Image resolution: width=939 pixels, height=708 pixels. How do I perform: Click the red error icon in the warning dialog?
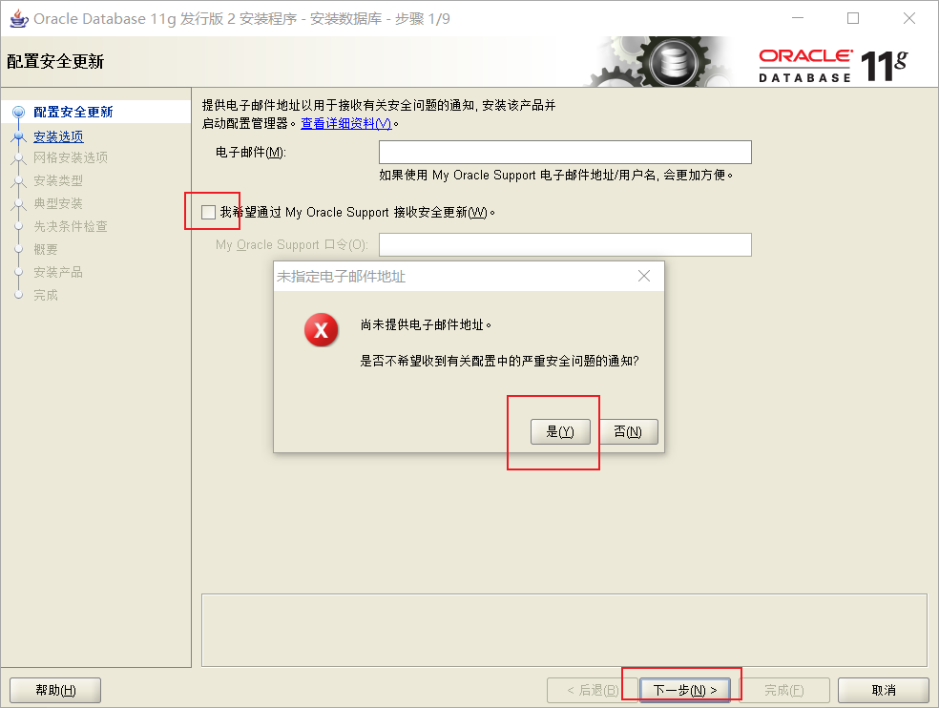click(x=322, y=329)
